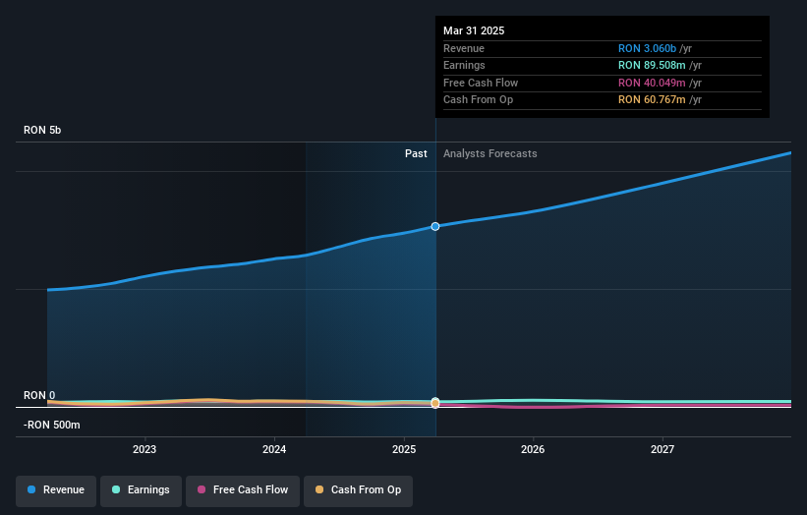Viewport: 807px width, 515px height.
Task: Click the 'Analysts Forecasts' label
Action: [490, 153]
